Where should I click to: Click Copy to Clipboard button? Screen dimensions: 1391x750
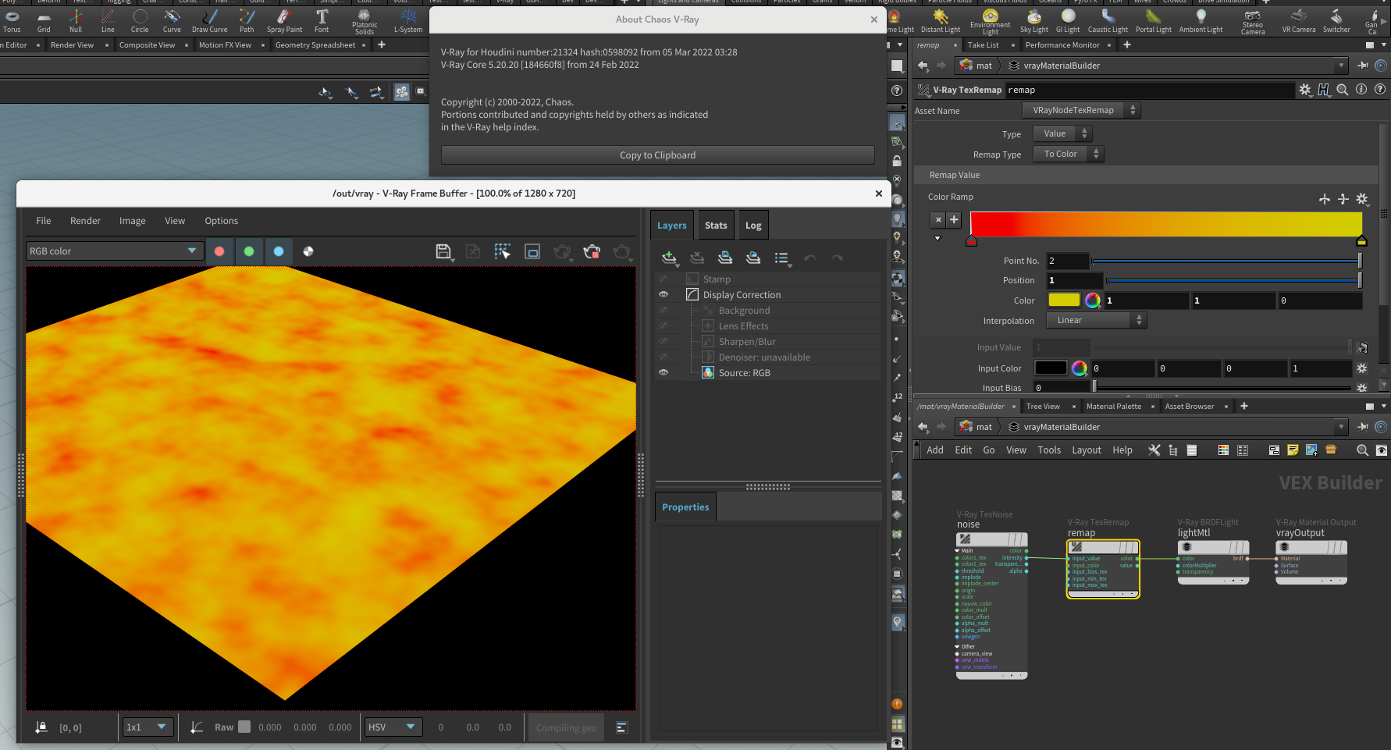657,155
